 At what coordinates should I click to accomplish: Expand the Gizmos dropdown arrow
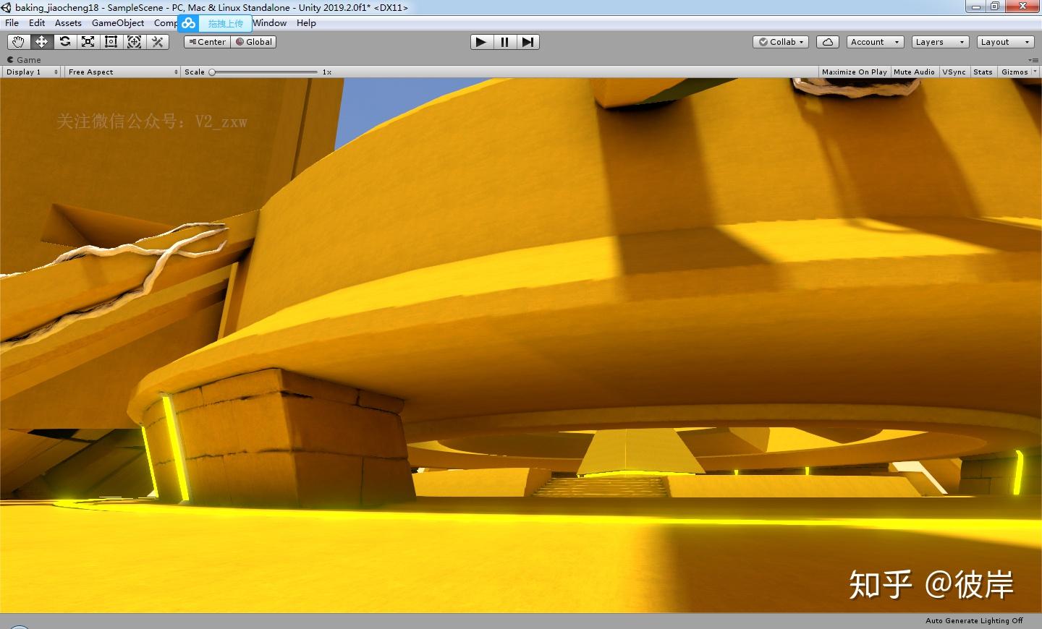click(1035, 72)
